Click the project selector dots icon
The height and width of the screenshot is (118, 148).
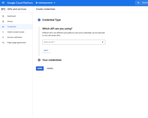point(37,3)
